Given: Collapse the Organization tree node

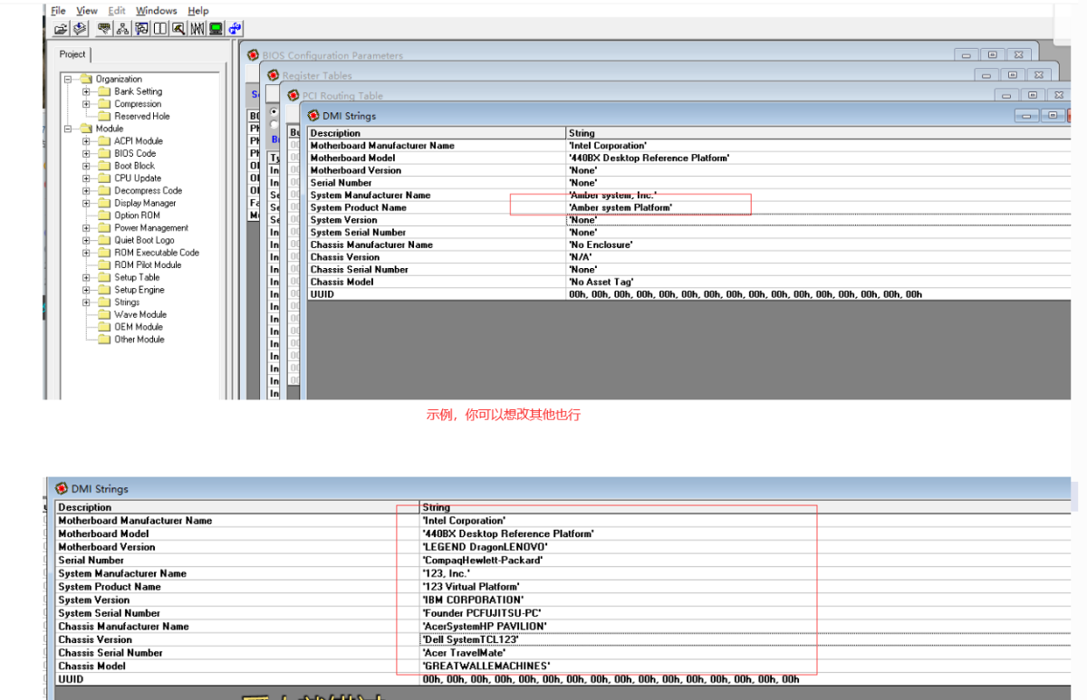Looking at the screenshot, I should coord(68,79).
